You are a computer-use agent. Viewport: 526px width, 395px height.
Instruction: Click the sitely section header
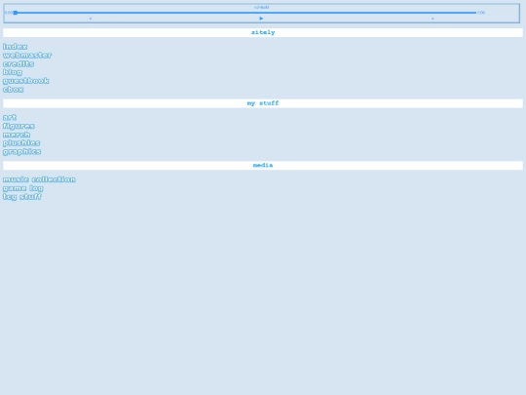pyautogui.click(x=263, y=32)
